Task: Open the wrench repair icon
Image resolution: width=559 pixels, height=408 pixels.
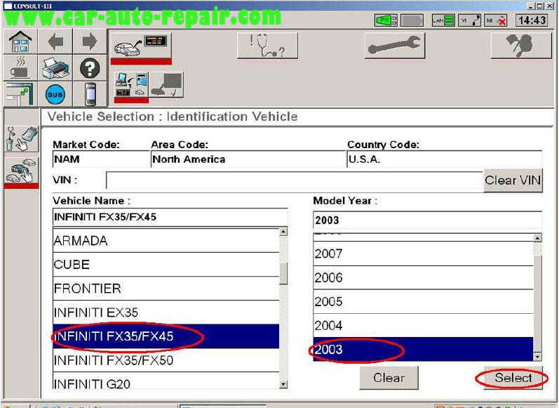Action: coord(395,46)
